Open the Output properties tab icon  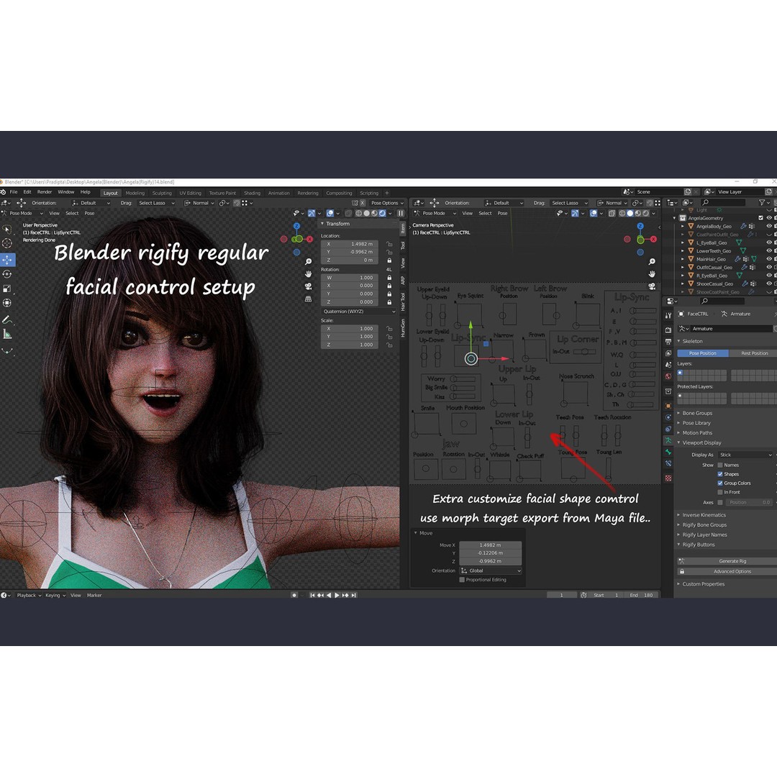pos(668,342)
